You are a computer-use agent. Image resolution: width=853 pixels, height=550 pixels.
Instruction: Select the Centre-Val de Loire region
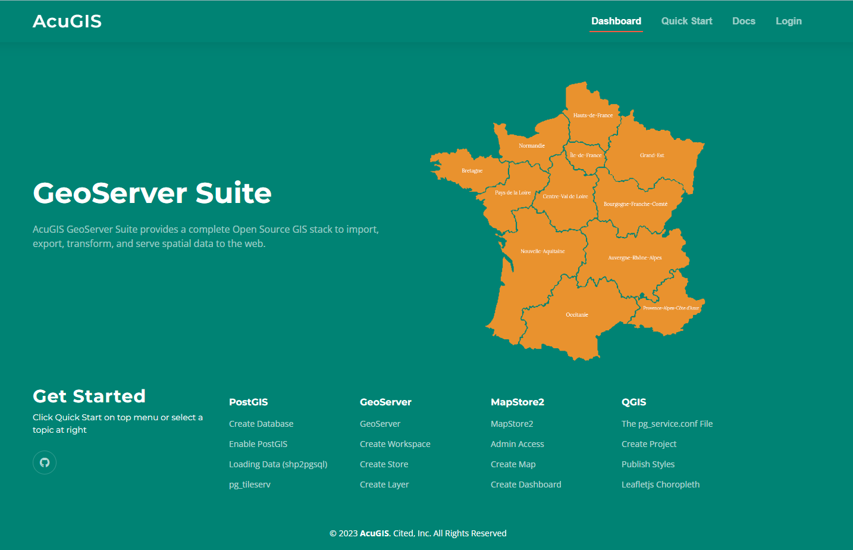[x=565, y=196]
